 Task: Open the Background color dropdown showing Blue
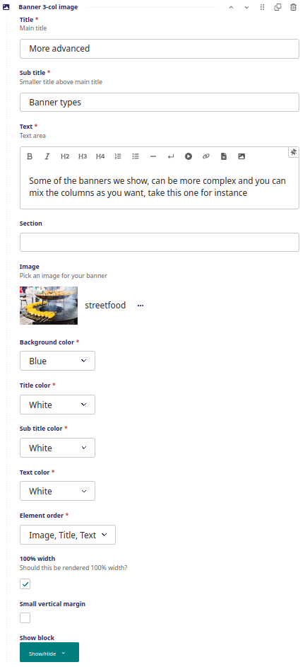coord(57,361)
